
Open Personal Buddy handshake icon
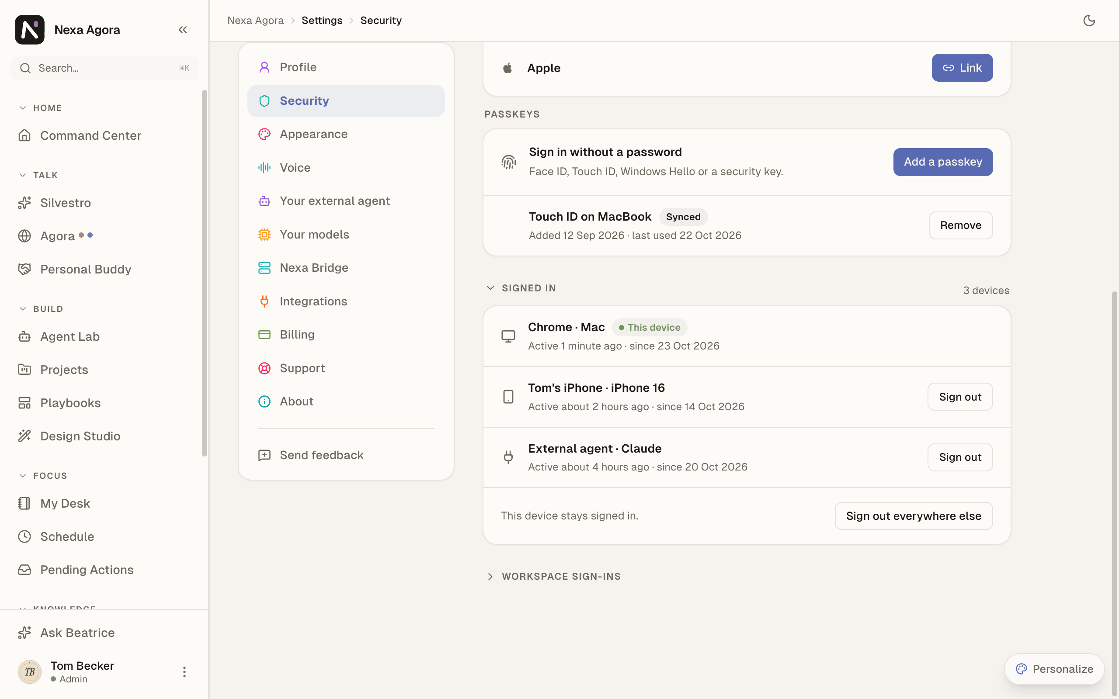click(x=24, y=269)
